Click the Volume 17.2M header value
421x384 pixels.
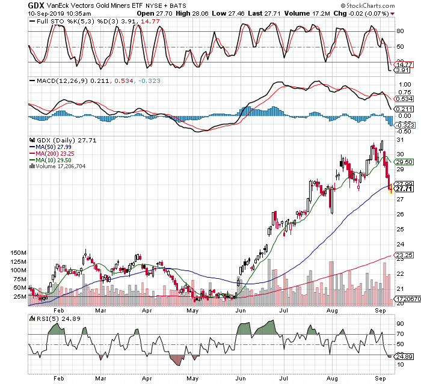click(307, 13)
